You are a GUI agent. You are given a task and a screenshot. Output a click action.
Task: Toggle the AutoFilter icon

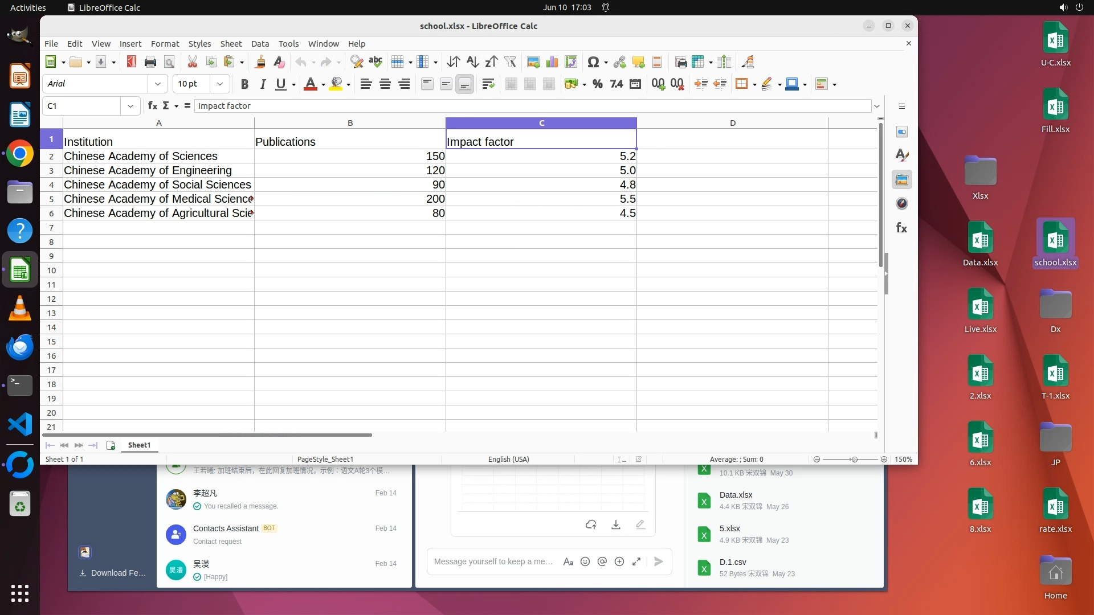pos(510,62)
